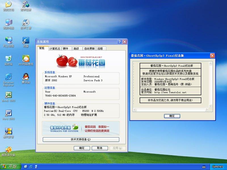Open the 自动更新 tab
Image resolution: width=227 pixels, height=170 pixels.
pyautogui.click(x=89, y=48)
